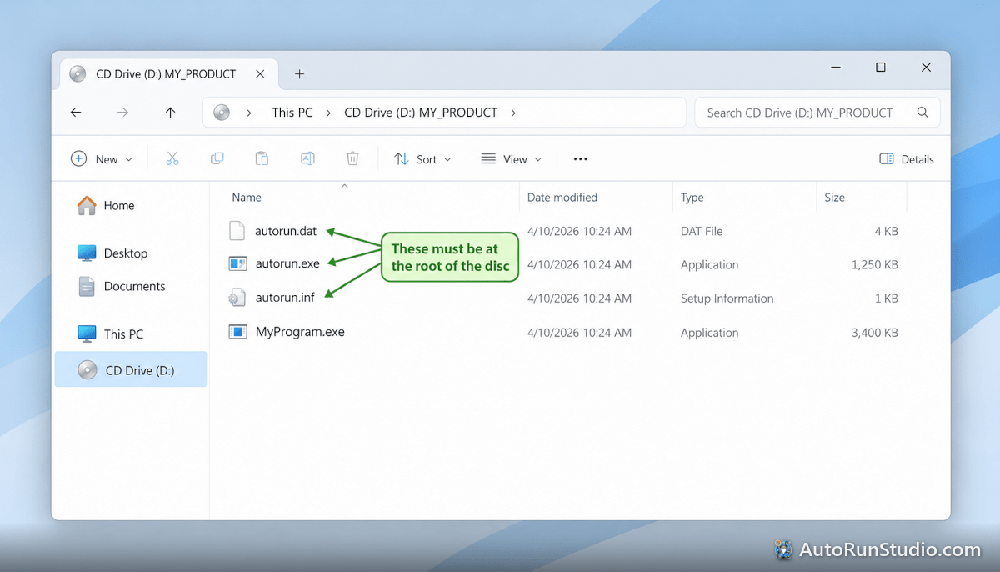Click the This PC monitor icon in sidebar

click(87, 334)
